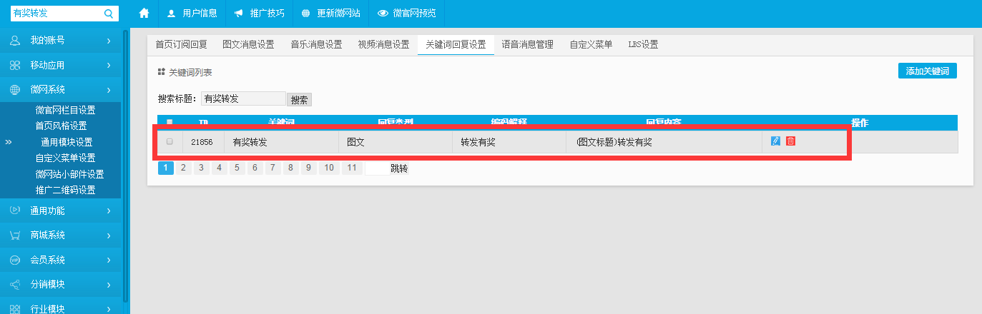Collapse 微网系统 using its chevron

109,89
